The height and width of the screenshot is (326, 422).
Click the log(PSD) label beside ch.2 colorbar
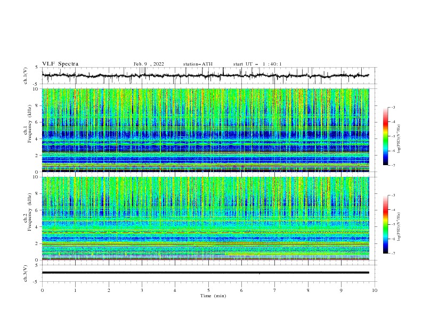point(399,226)
